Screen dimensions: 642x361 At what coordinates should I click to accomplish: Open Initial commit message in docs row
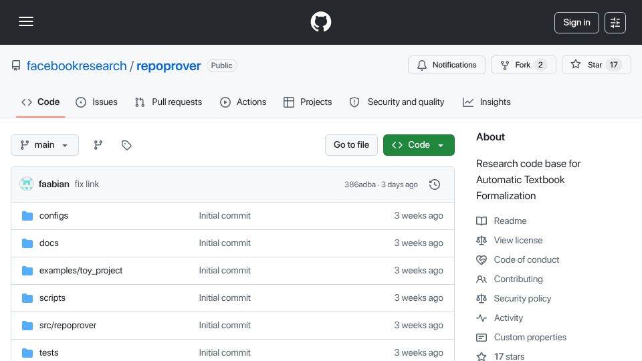225,243
